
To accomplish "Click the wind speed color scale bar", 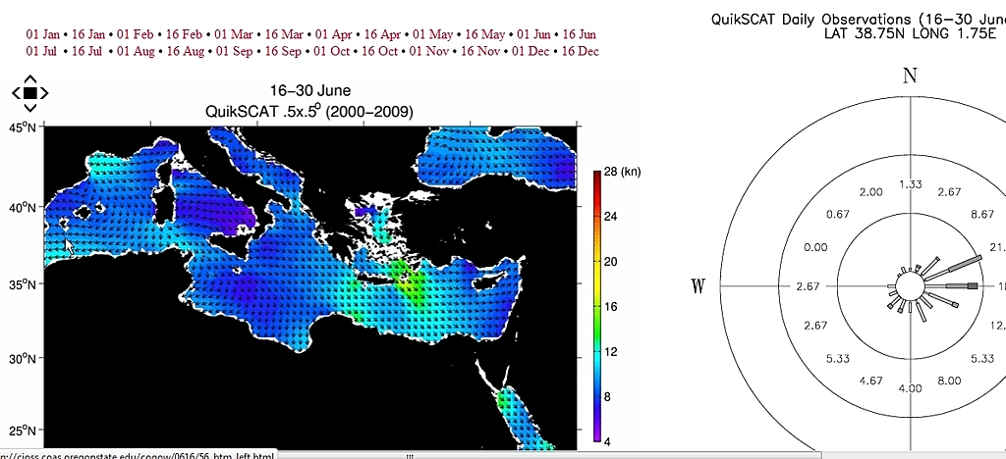I will (x=596, y=306).
